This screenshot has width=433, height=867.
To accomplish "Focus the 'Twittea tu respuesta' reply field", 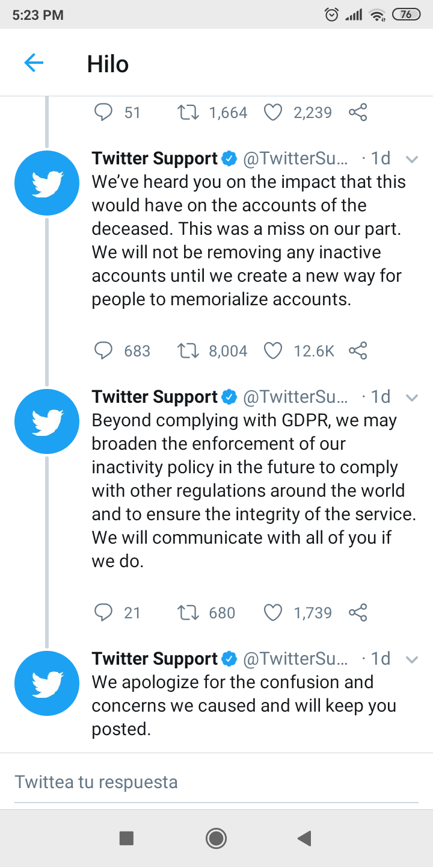I will point(216,782).
